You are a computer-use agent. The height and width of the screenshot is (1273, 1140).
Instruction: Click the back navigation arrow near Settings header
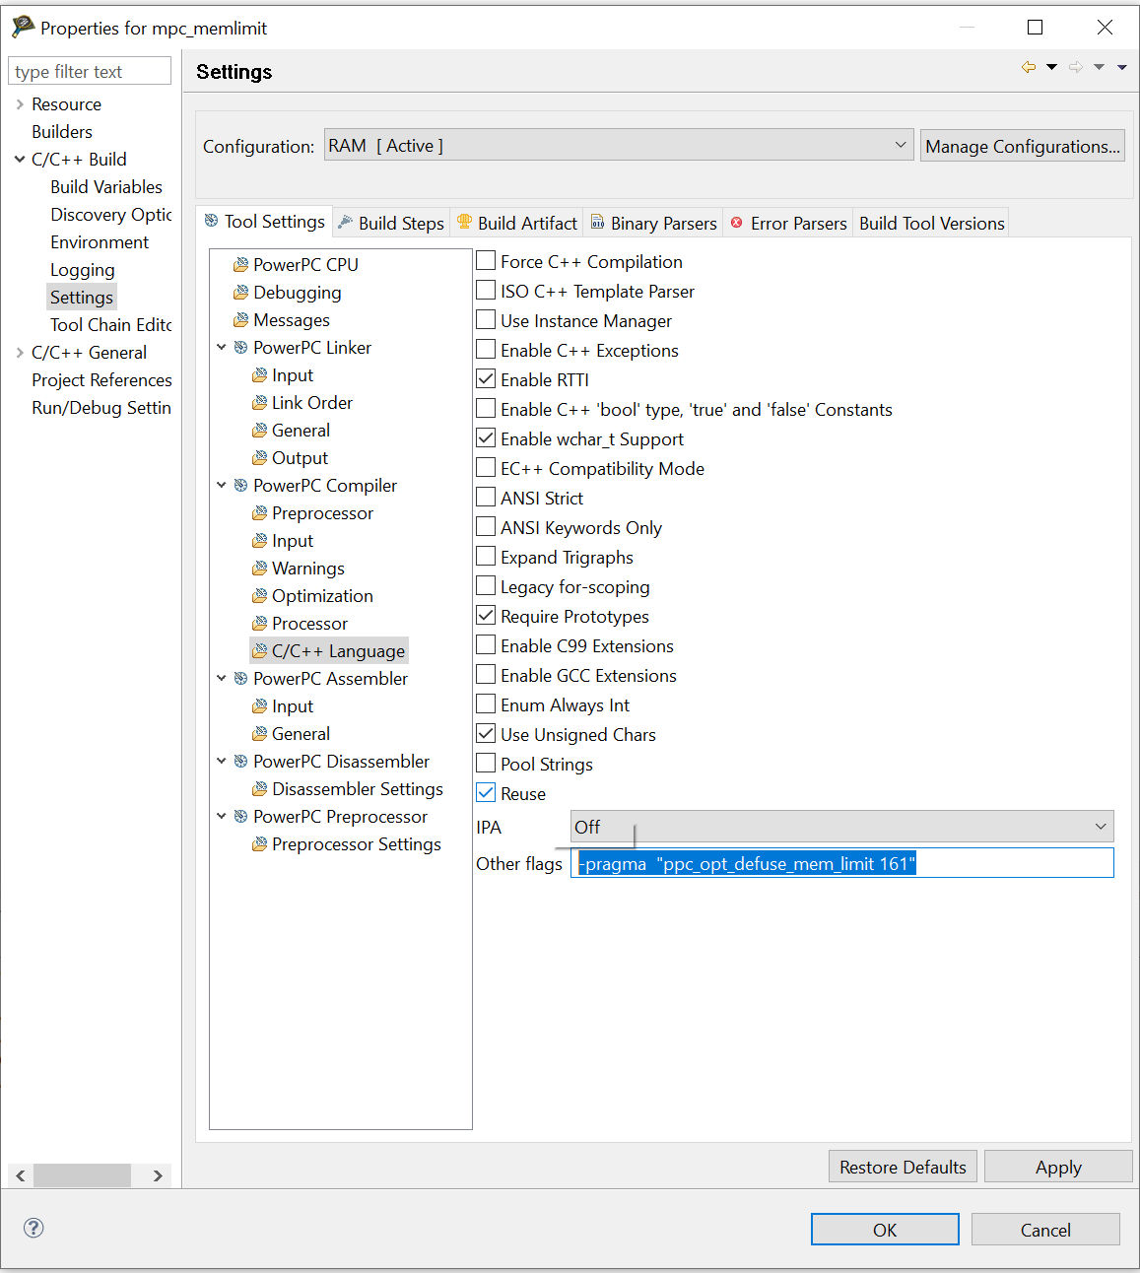(x=1028, y=66)
